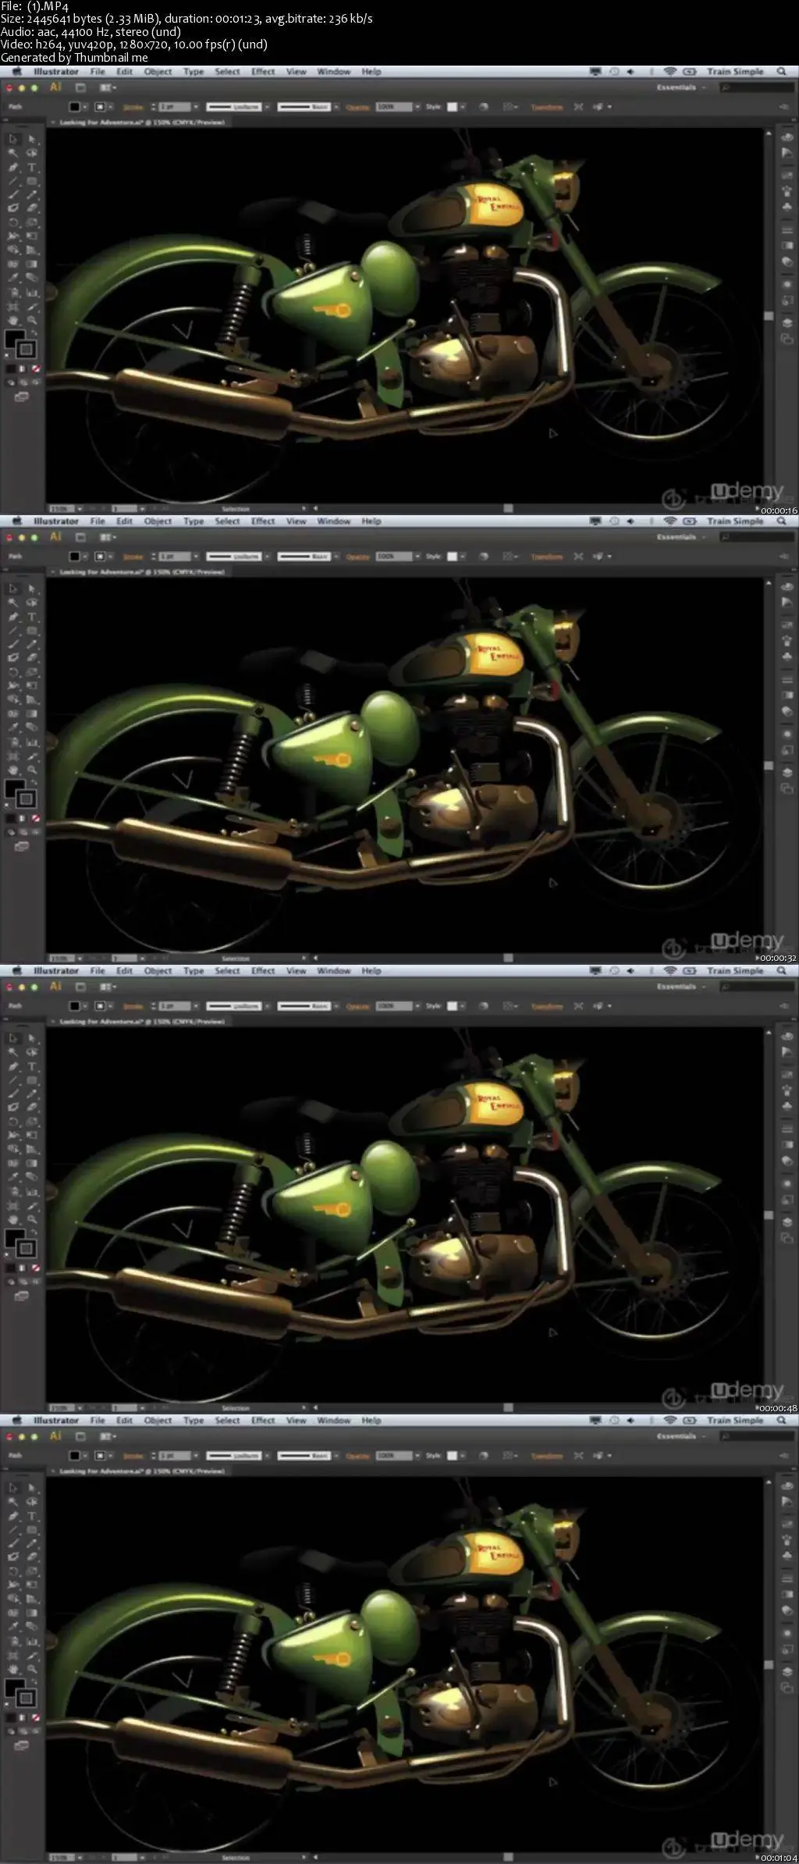Open Graphic Style dropdown in the 00:00:48 frame
799x1864 pixels.
coord(462,1006)
